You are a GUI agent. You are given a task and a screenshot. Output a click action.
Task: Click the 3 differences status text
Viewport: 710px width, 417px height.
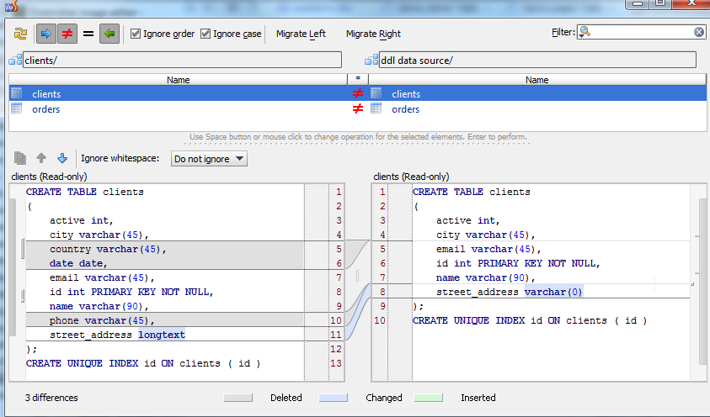(x=51, y=398)
